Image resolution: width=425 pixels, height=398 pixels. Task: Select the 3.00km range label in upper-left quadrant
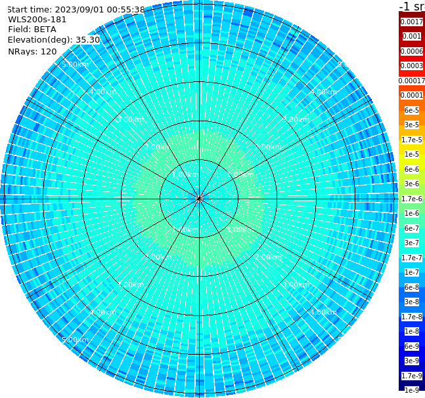pos(130,119)
